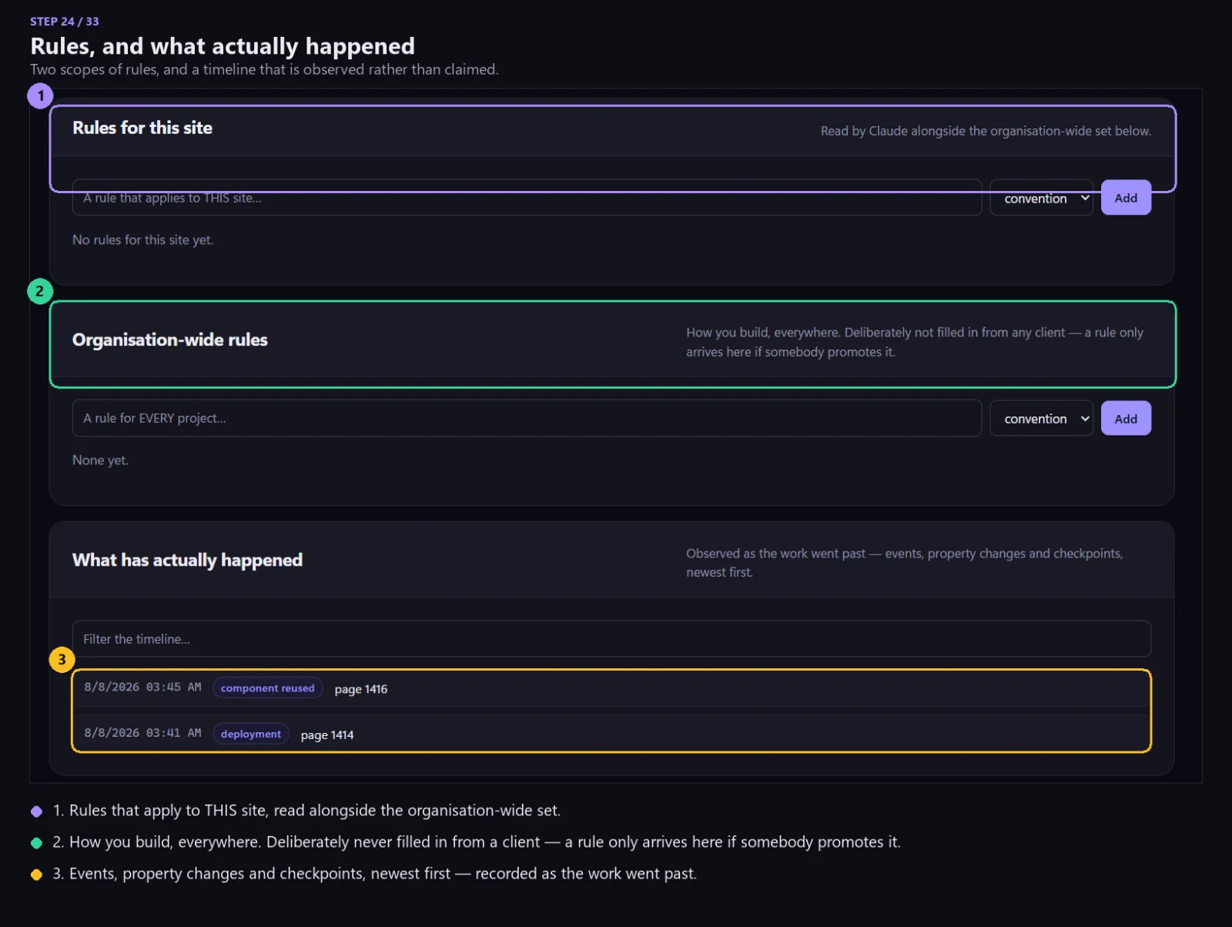Viewport: 1232px width, 927px height.
Task: Click the 'None yet.' text
Action: click(x=100, y=460)
